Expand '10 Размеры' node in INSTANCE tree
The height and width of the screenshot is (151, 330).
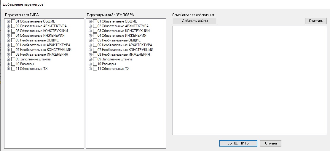pos(90,64)
